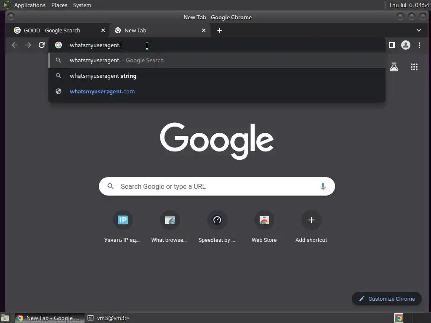
Task: Click the Chrome icon in the system tray
Action: coord(399,318)
